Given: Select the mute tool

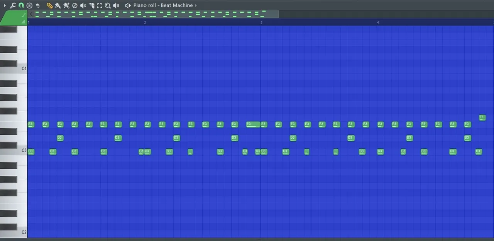Looking at the screenshot, I should [83, 5].
